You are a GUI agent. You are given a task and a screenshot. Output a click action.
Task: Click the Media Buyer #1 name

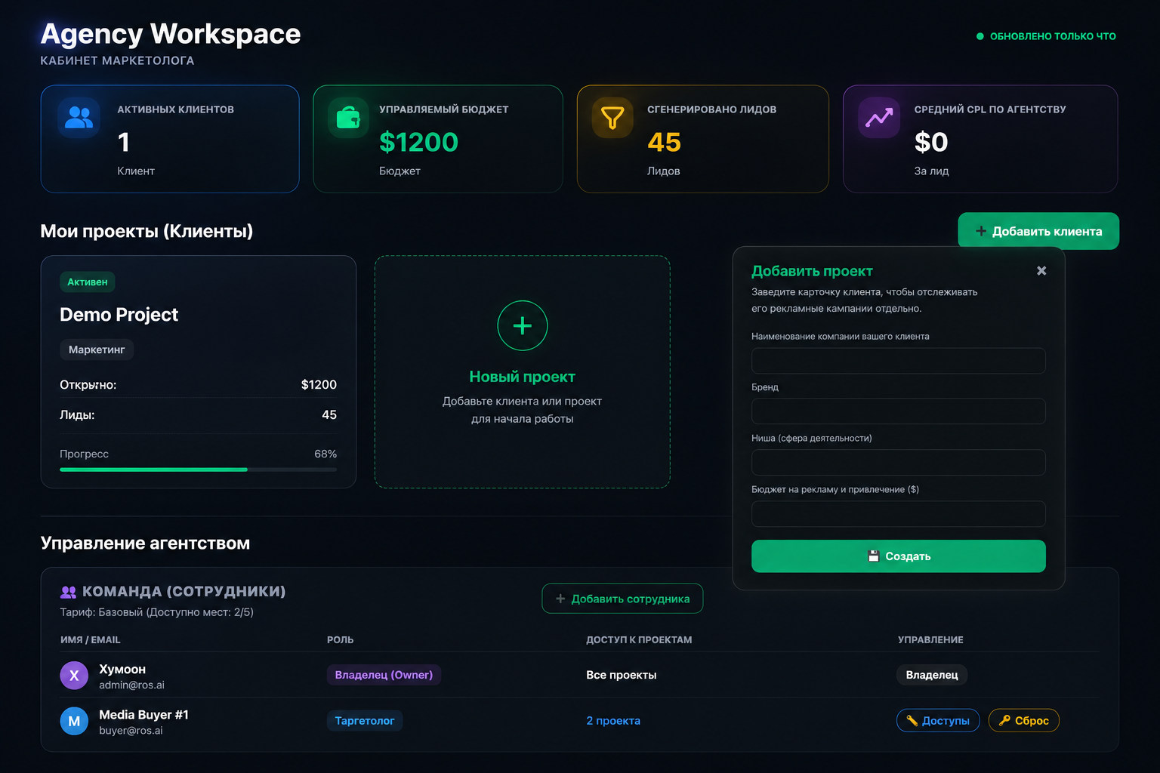[144, 715]
